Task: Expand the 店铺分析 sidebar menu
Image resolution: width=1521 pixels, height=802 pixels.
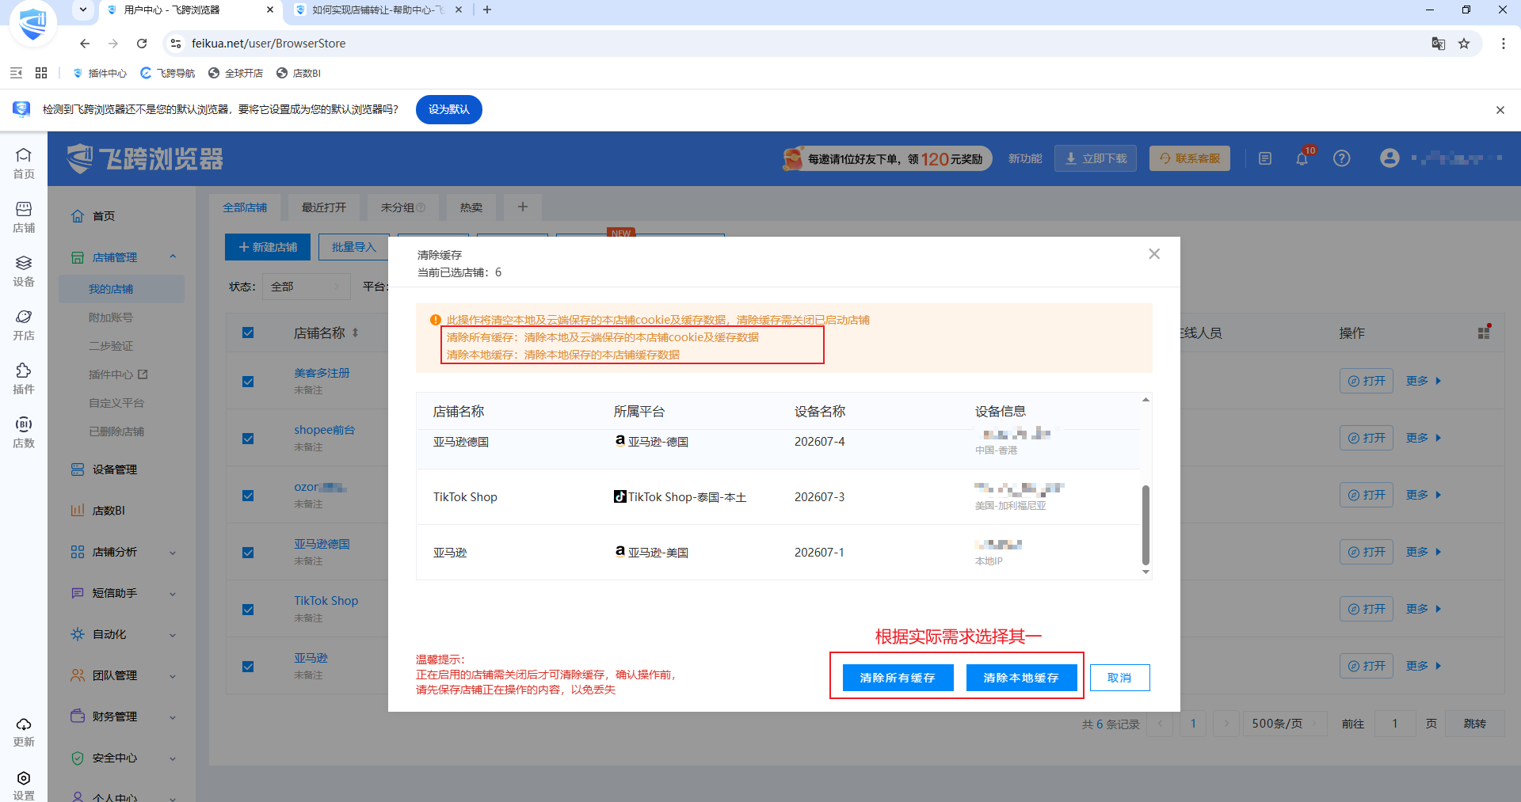Action: 123,552
